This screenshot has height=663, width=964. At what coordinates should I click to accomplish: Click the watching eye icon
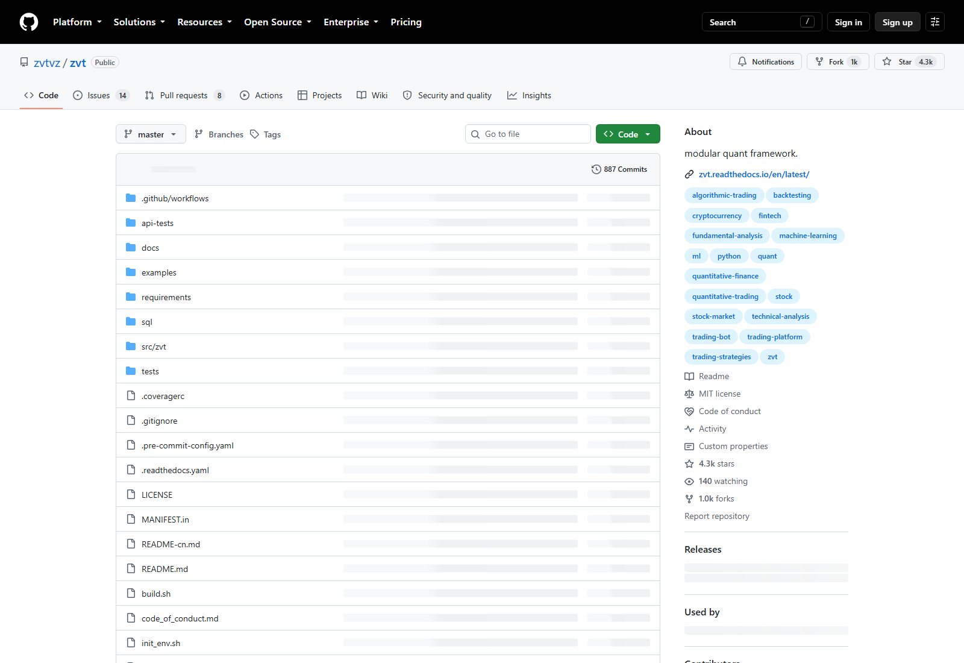coord(689,482)
